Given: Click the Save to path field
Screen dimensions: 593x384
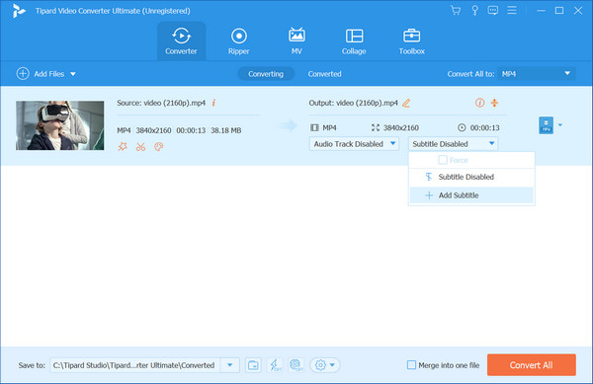Looking at the screenshot, I should (x=134, y=365).
